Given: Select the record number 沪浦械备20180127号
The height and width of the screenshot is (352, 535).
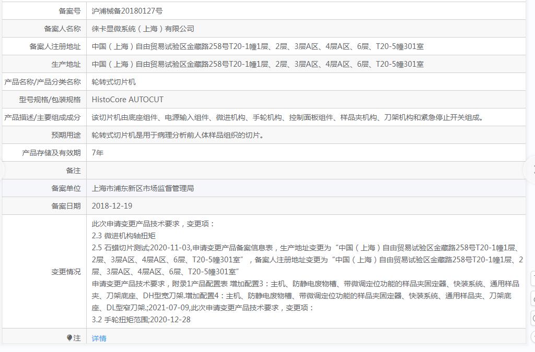Looking at the screenshot, I should (127, 11).
